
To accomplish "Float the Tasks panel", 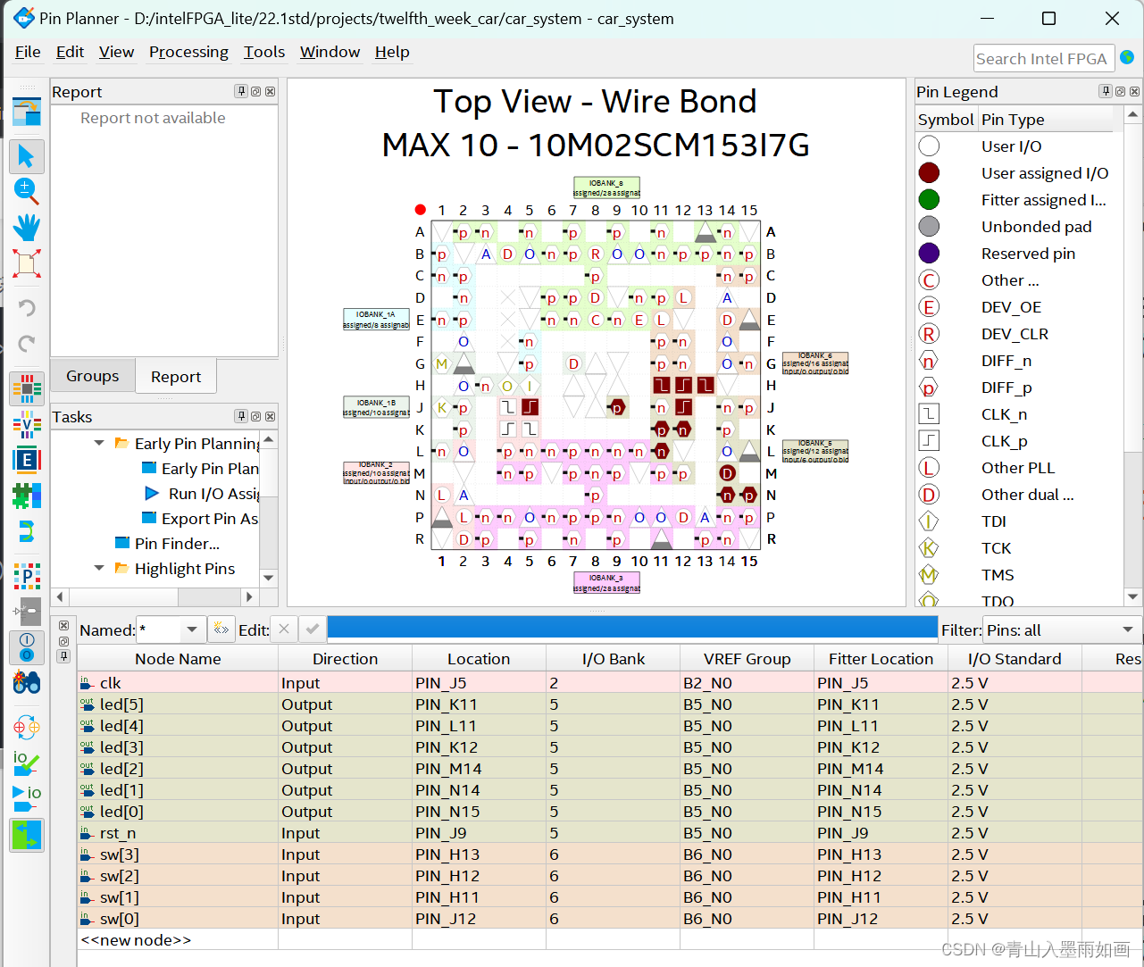I will tap(255, 416).
